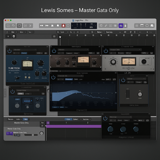Open the Genensioz plugin preset dropdown
160x160 pixels.
point(28,90)
